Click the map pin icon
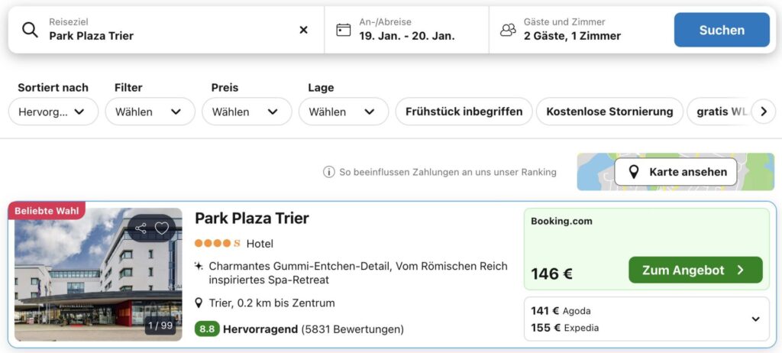Image resolution: width=782 pixels, height=353 pixels. click(633, 172)
